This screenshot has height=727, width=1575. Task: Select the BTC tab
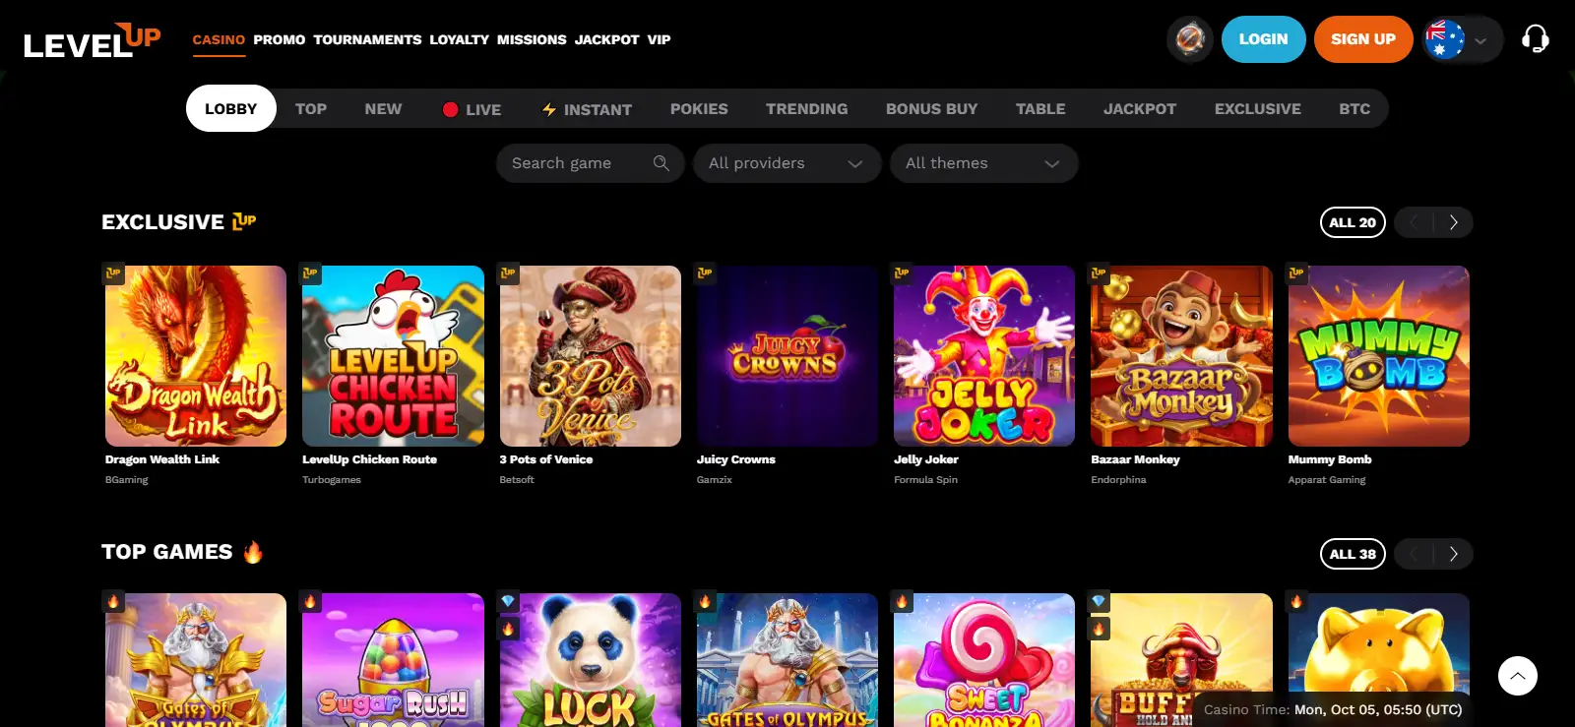[x=1354, y=109]
